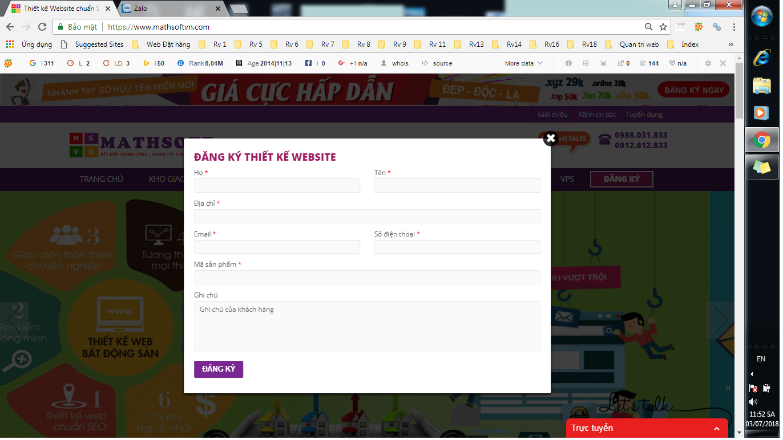Click the address bar URL

[159, 27]
